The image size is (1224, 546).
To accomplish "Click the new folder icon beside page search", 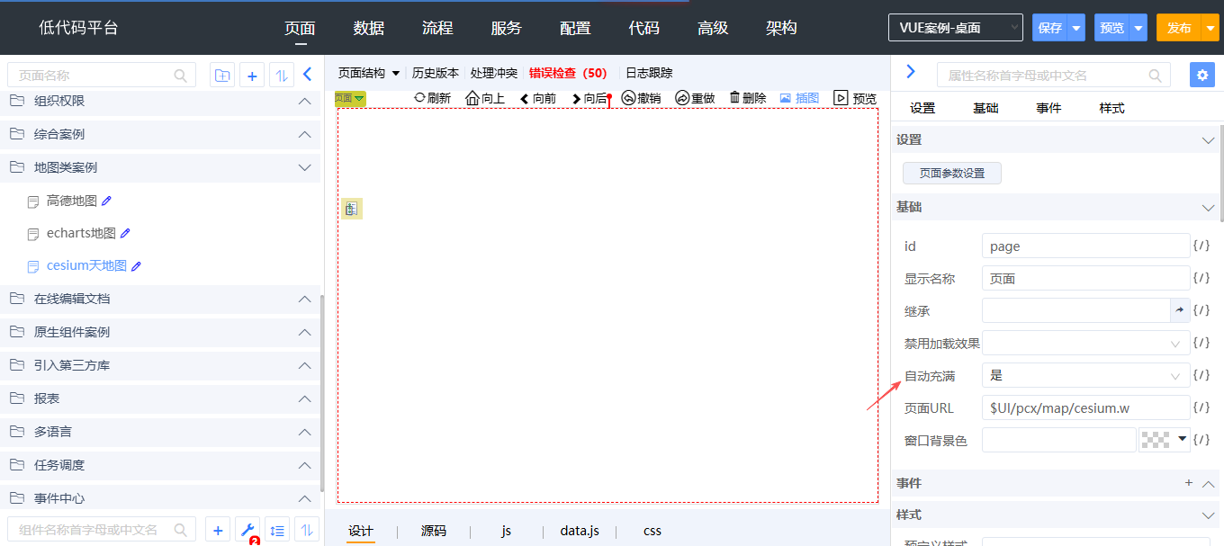I will [x=222, y=76].
